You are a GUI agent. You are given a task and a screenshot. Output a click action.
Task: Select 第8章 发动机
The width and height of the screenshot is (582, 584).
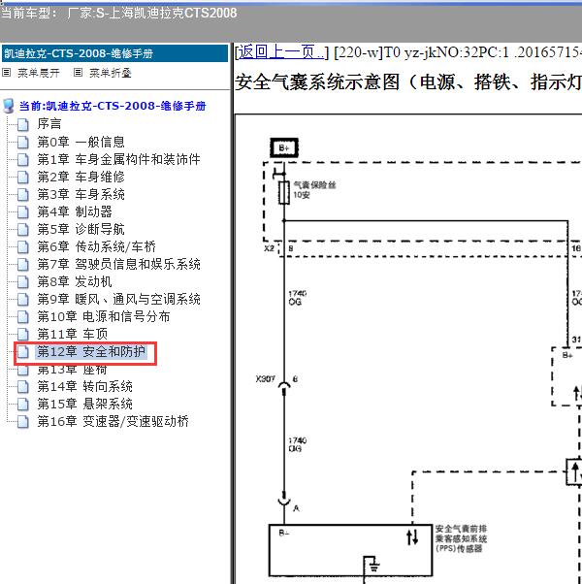75,282
